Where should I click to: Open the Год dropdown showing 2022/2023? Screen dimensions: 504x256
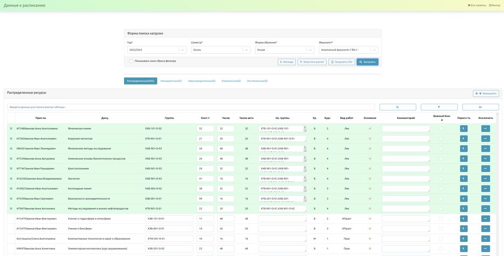(x=156, y=50)
